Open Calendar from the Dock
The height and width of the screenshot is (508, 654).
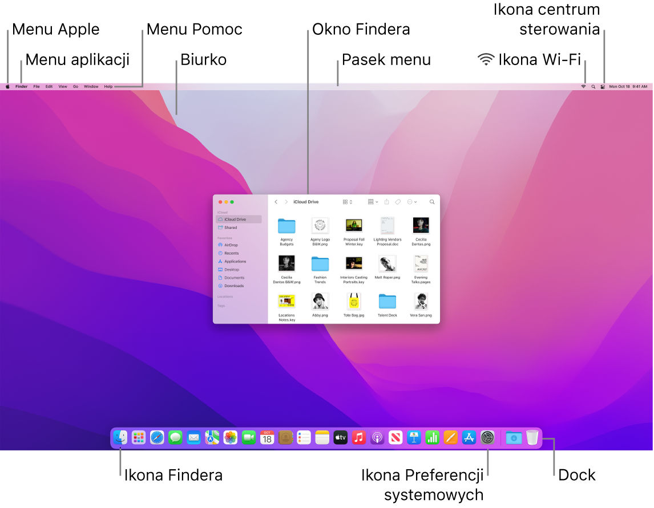[x=267, y=437]
